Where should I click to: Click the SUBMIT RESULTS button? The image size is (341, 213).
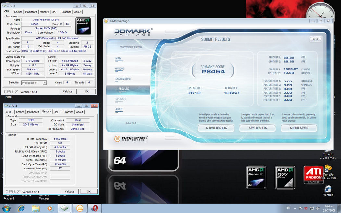(216, 128)
